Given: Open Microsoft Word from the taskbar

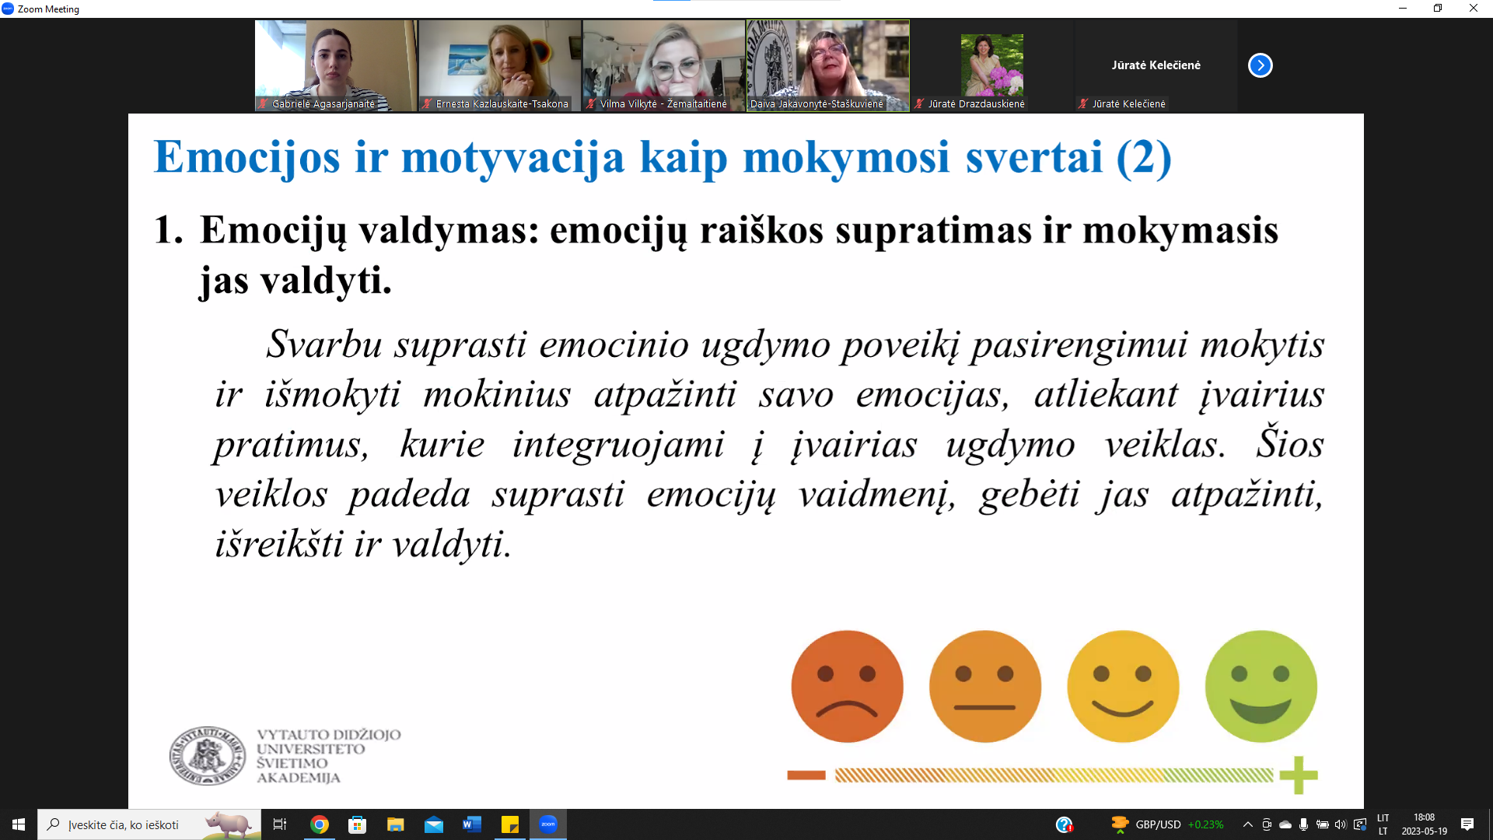Looking at the screenshot, I should (x=472, y=824).
